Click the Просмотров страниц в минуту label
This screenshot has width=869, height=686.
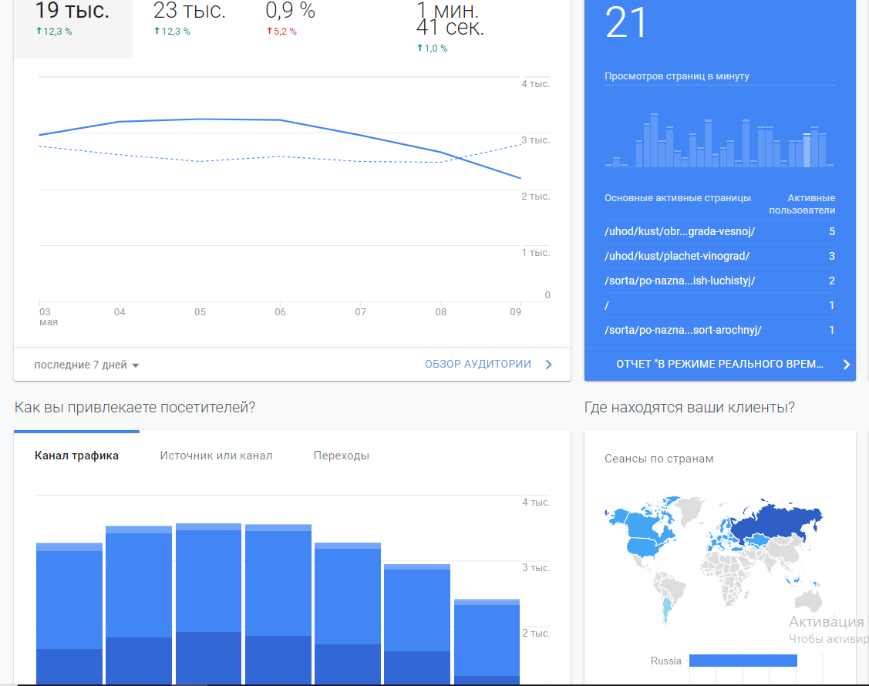(x=677, y=76)
